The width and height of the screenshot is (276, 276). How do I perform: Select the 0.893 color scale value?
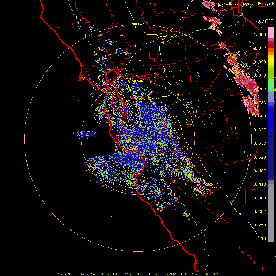point(260,62)
